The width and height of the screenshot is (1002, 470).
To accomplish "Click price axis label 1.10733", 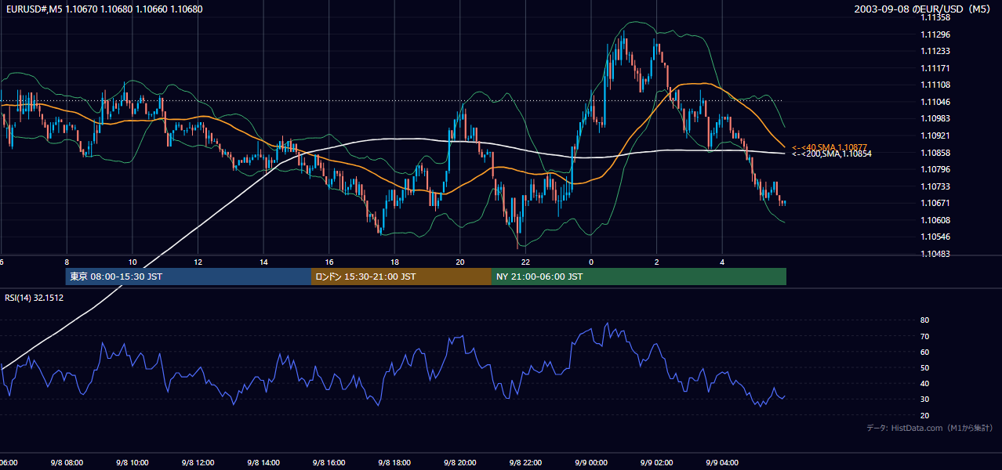I will pyautogui.click(x=937, y=186).
